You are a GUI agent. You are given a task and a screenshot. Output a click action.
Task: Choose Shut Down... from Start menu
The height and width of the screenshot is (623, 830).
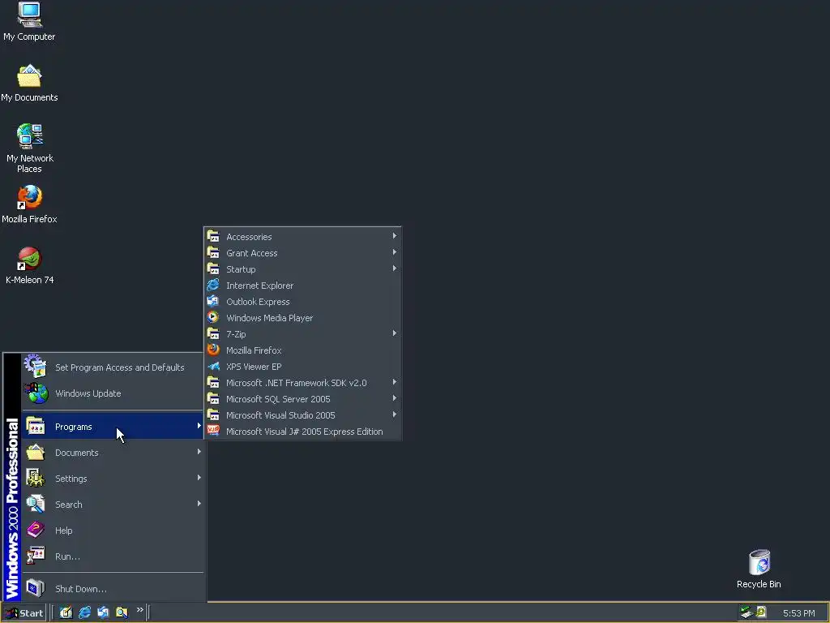tap(113, 589)
